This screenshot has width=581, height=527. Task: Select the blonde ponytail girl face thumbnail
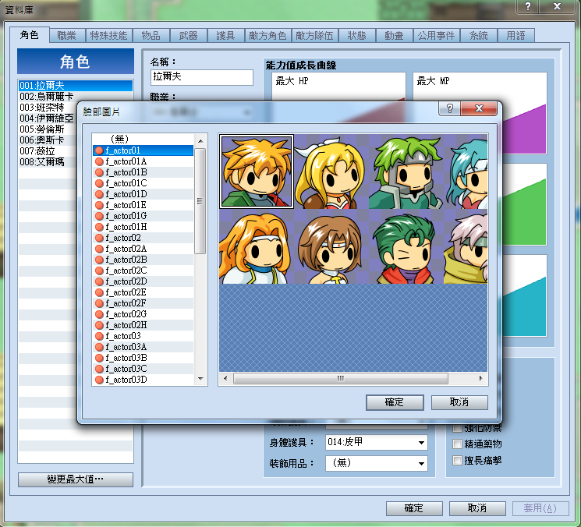[x=331, y=172]
